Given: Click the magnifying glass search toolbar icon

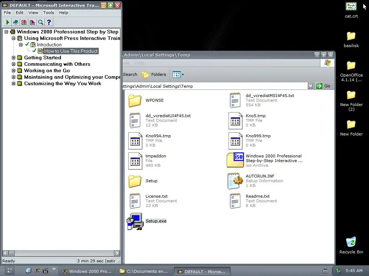Looking at the screenshot, I should 40,22.
